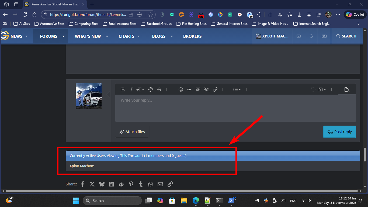The image size is (368, 207).
Task: Open the forum inbox envelope
Action: (298, 36)
